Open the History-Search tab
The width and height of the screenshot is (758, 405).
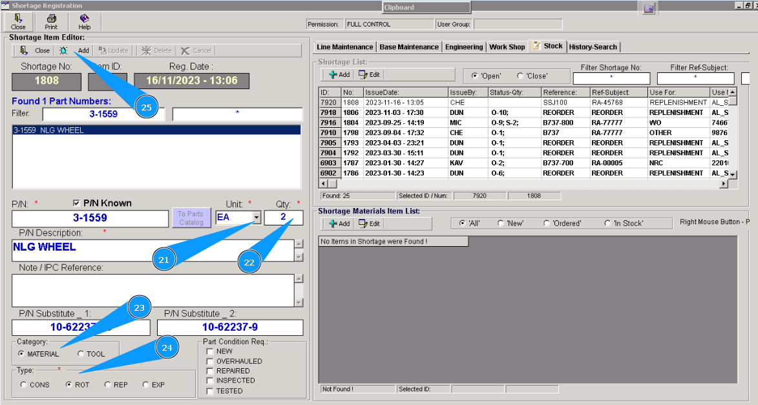click(593, 47)
